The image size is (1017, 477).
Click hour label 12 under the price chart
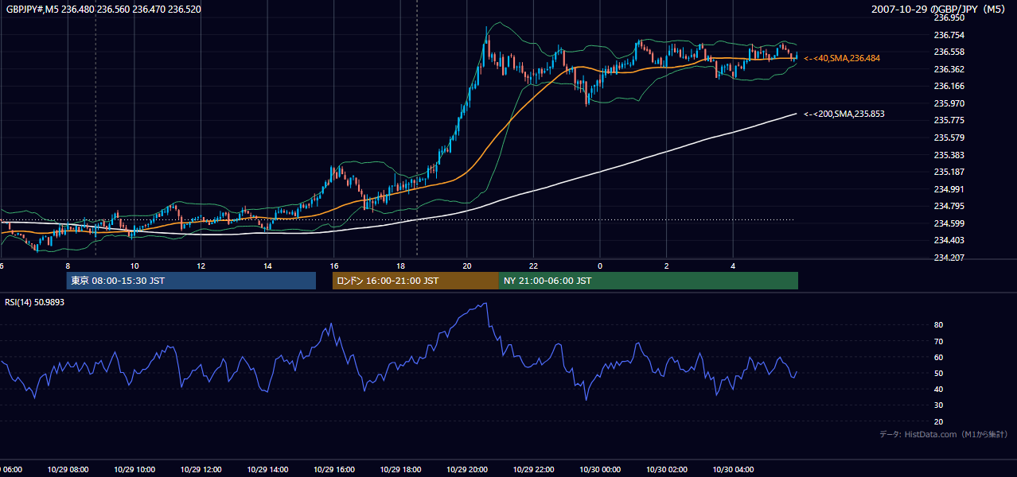pos(201,266)
